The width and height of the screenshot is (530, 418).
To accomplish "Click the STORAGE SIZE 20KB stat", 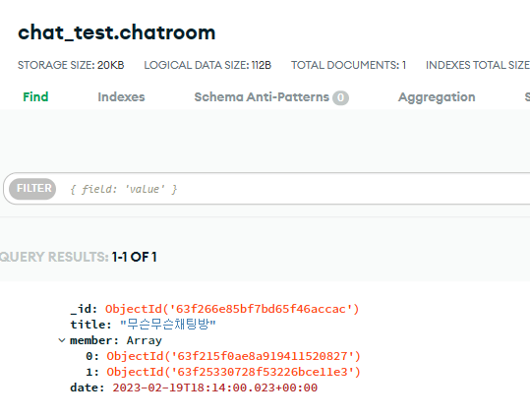I will point(71,65).
